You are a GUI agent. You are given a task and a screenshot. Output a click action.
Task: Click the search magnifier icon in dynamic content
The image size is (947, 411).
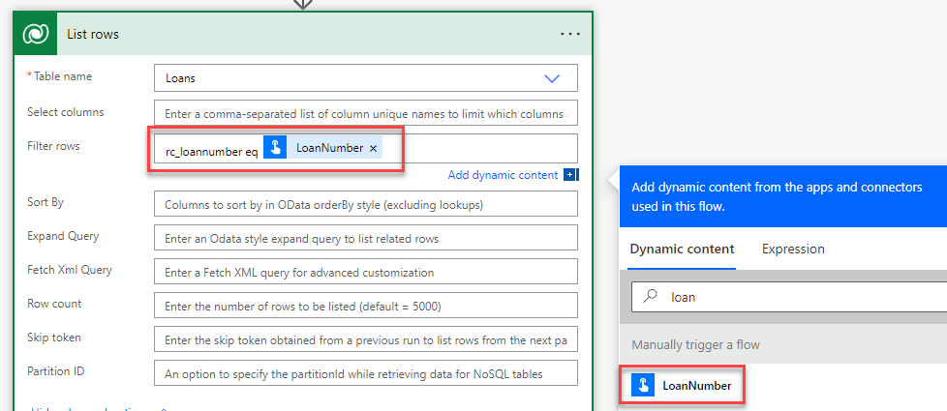click(652, 297)
